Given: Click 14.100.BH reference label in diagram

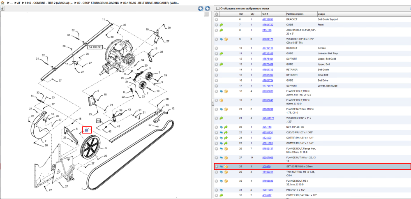Looking at the screenshot, I should (x=95, y=47).
